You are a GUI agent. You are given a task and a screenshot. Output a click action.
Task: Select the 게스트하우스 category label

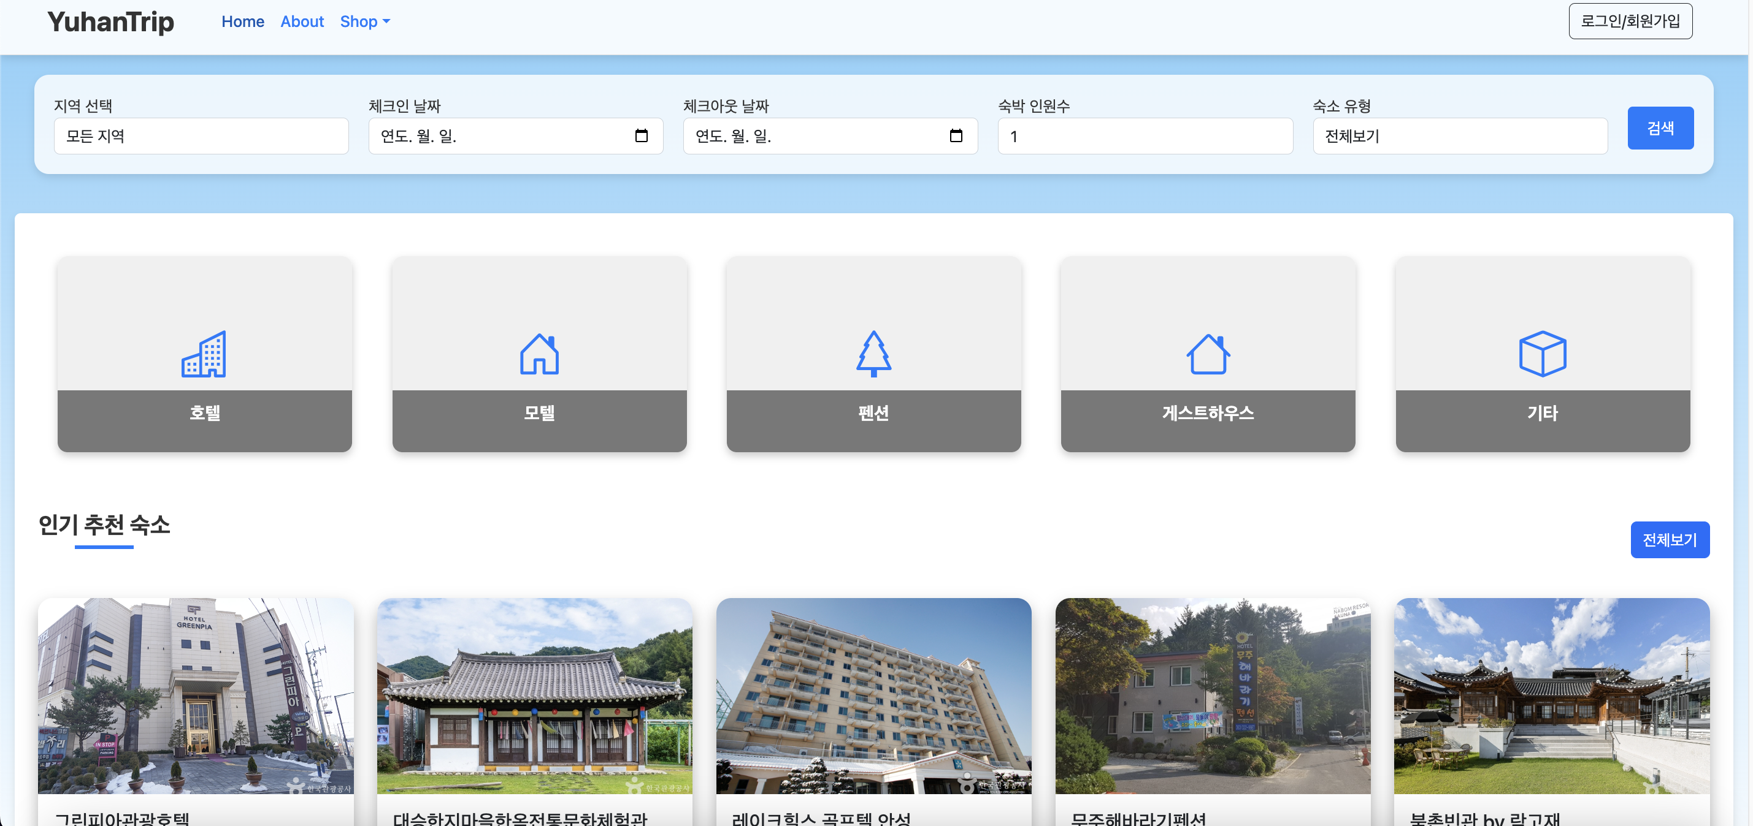[x=1207, y=414]
